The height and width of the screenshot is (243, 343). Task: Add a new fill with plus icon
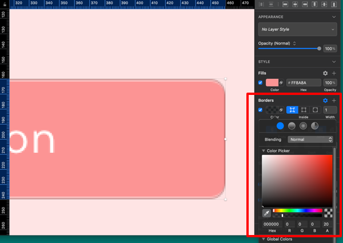pyautogui.click(x=334, y=73)
